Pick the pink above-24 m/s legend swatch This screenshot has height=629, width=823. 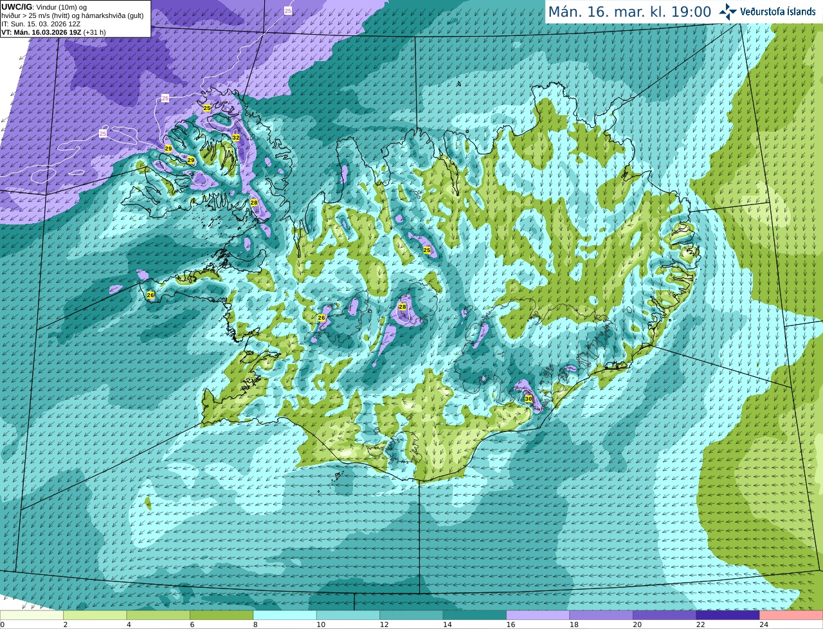(x=791, y=615)
